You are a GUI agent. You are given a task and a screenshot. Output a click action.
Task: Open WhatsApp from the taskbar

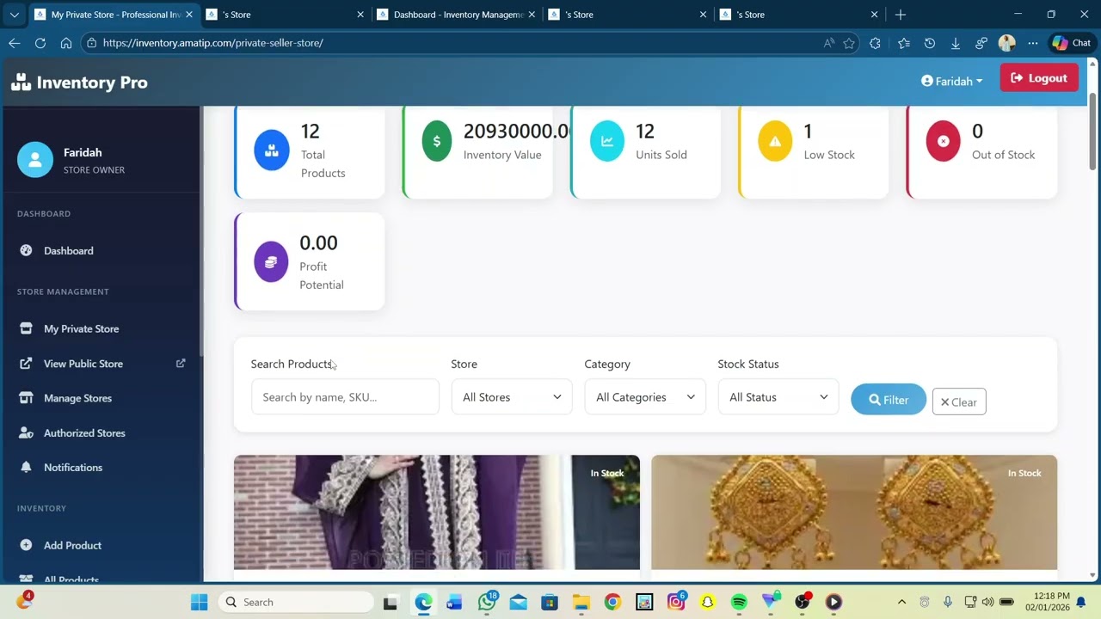click(x=487, y=602)
